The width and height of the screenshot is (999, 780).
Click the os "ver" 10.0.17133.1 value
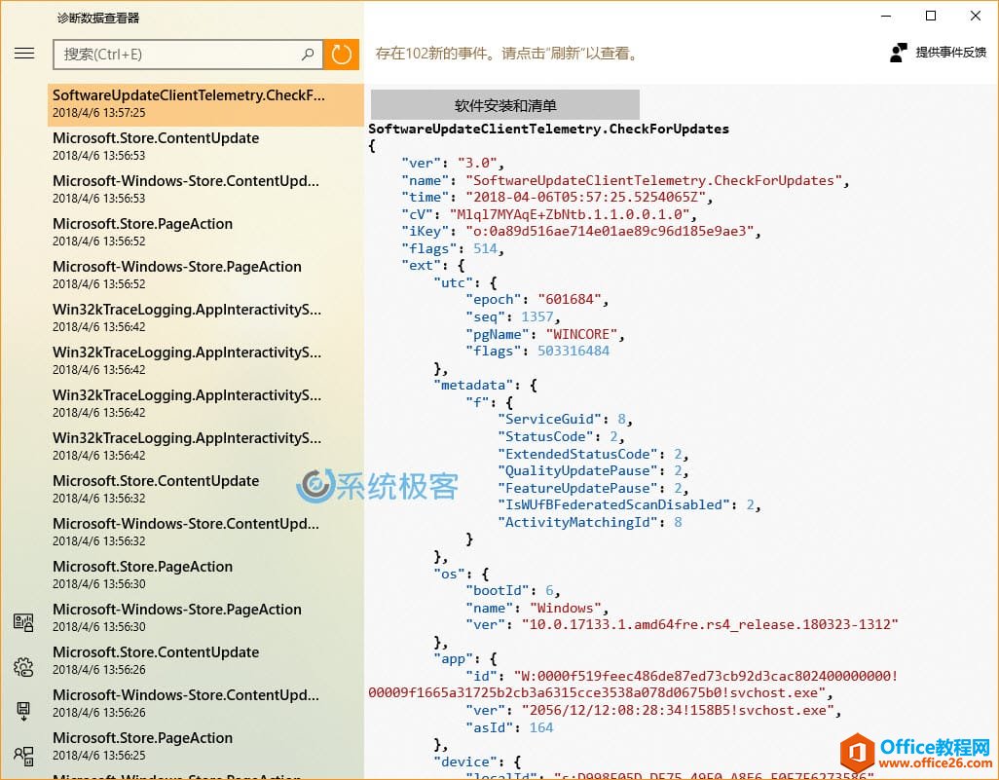[x=710, y=624]
